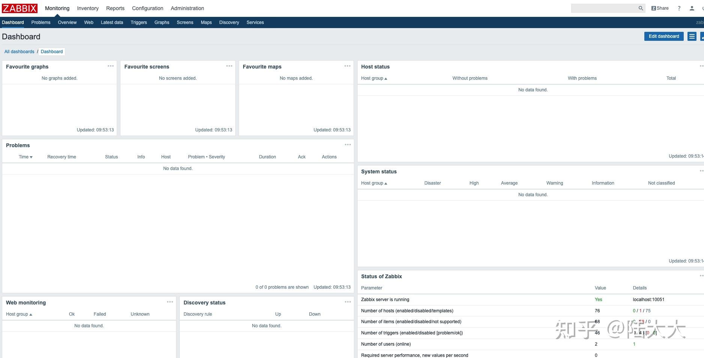Viewport: 704px width, 358px height.
Task: Open the Configuration menu
Action: (x=147, y=8)
